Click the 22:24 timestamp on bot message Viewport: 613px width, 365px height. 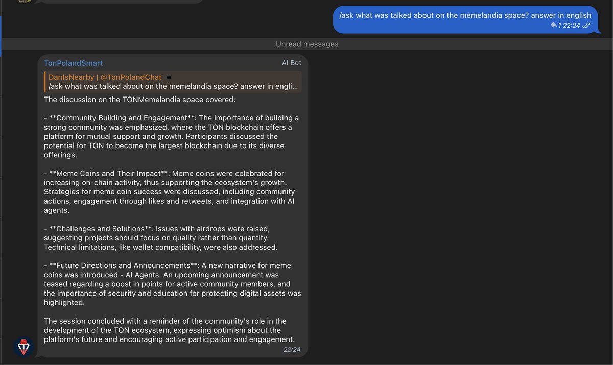[x=292, y=350]
